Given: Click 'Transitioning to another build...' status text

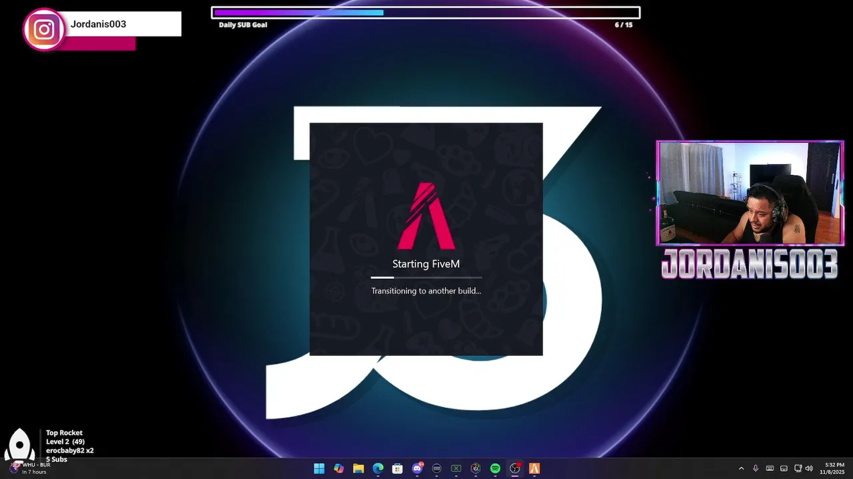Looking at the screenshot, I should click(x=426, y=291).
